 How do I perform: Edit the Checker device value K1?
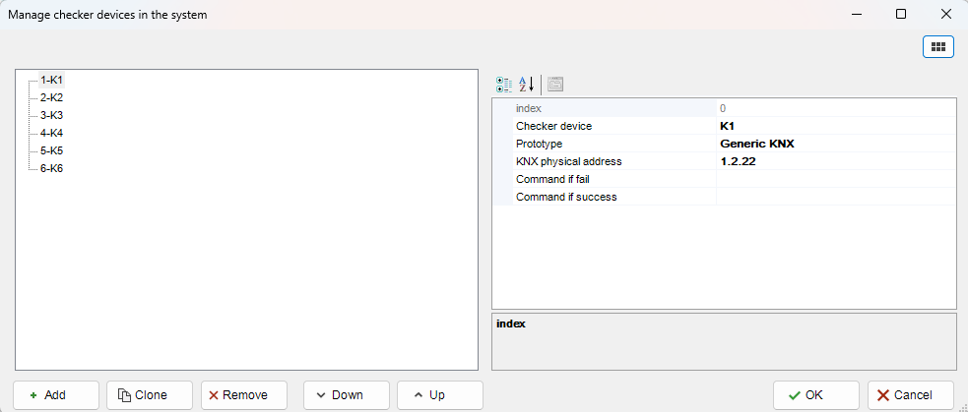pos(835,126)
